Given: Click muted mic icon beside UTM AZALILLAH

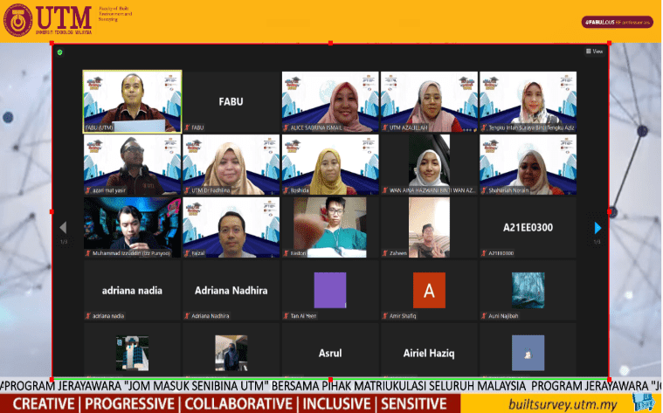Looking at the screenshot, I should (x=384, y=127).
